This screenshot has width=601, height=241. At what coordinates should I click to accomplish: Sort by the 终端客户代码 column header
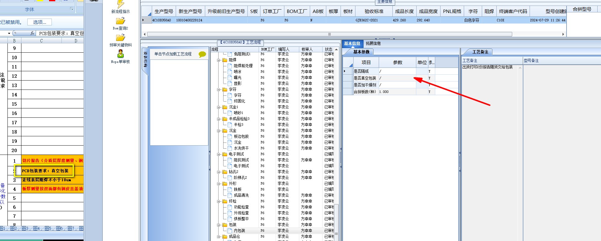[513, 11]
